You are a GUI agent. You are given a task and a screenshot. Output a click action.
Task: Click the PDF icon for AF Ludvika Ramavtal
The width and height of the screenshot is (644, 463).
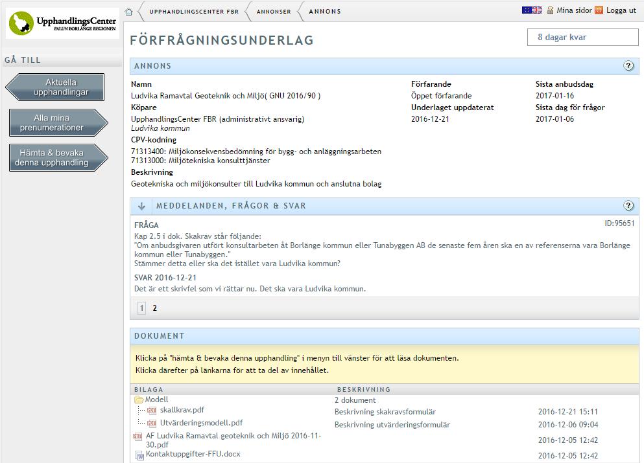tap(137, 436)
